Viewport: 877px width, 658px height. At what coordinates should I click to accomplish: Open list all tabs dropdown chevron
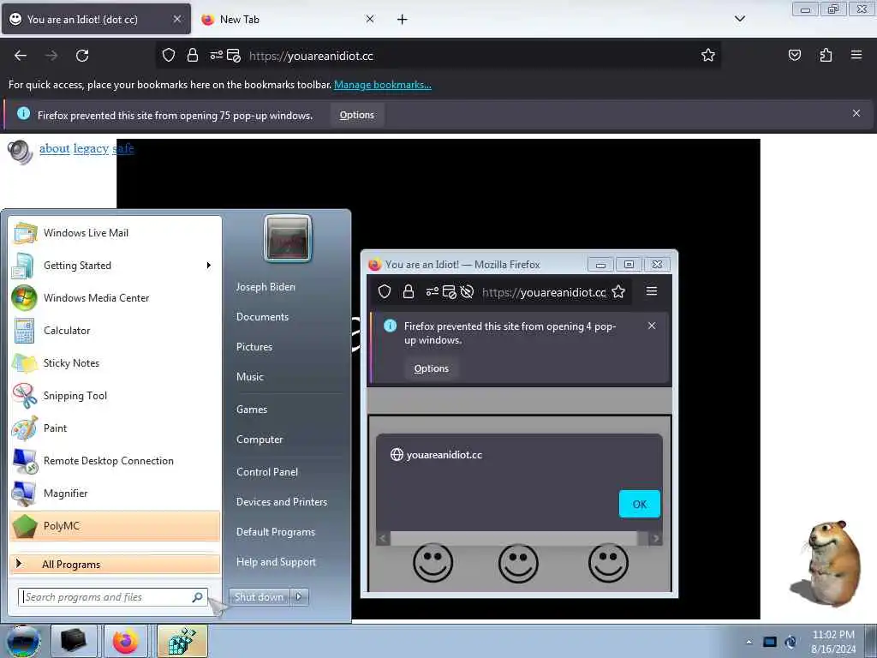tap(740, 19)
